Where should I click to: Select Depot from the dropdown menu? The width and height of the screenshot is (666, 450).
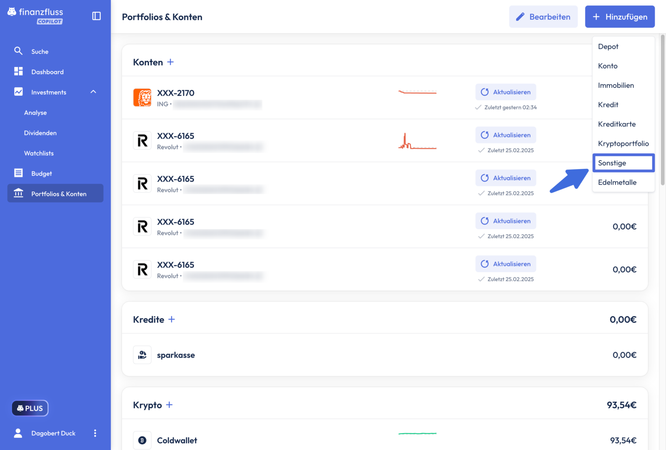[624, 46]
